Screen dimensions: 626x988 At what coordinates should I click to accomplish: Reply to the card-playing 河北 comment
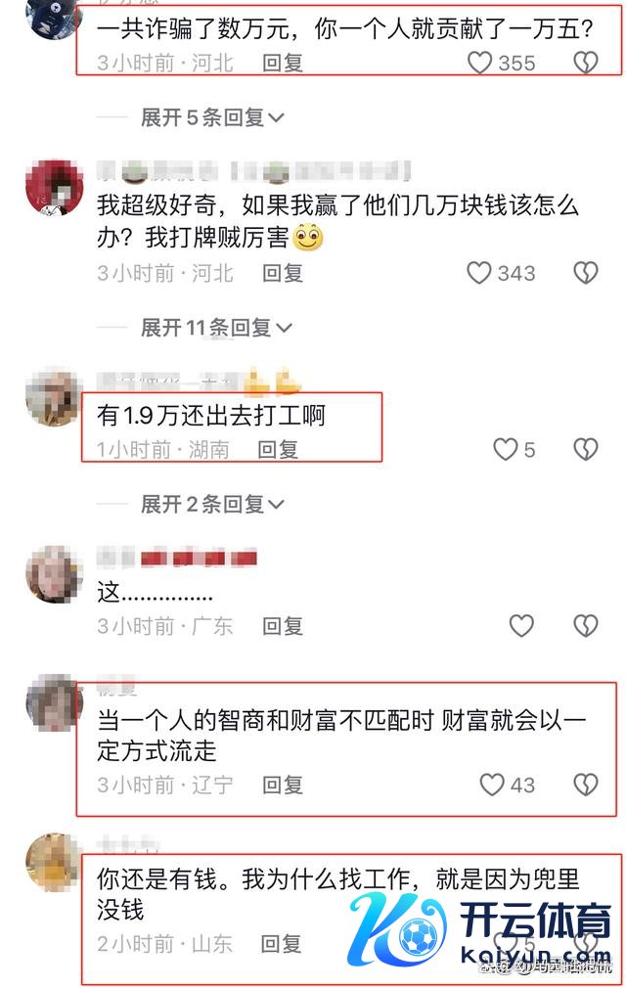pyautogui.click(x=283, y=274)
